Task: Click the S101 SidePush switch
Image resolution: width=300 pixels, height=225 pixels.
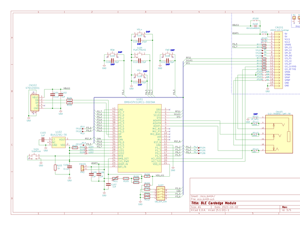Action: (34, 157)
